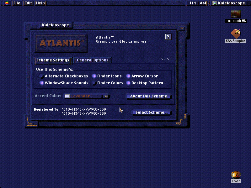Click the WindowShade collapse box in title bar

point(182,29)
